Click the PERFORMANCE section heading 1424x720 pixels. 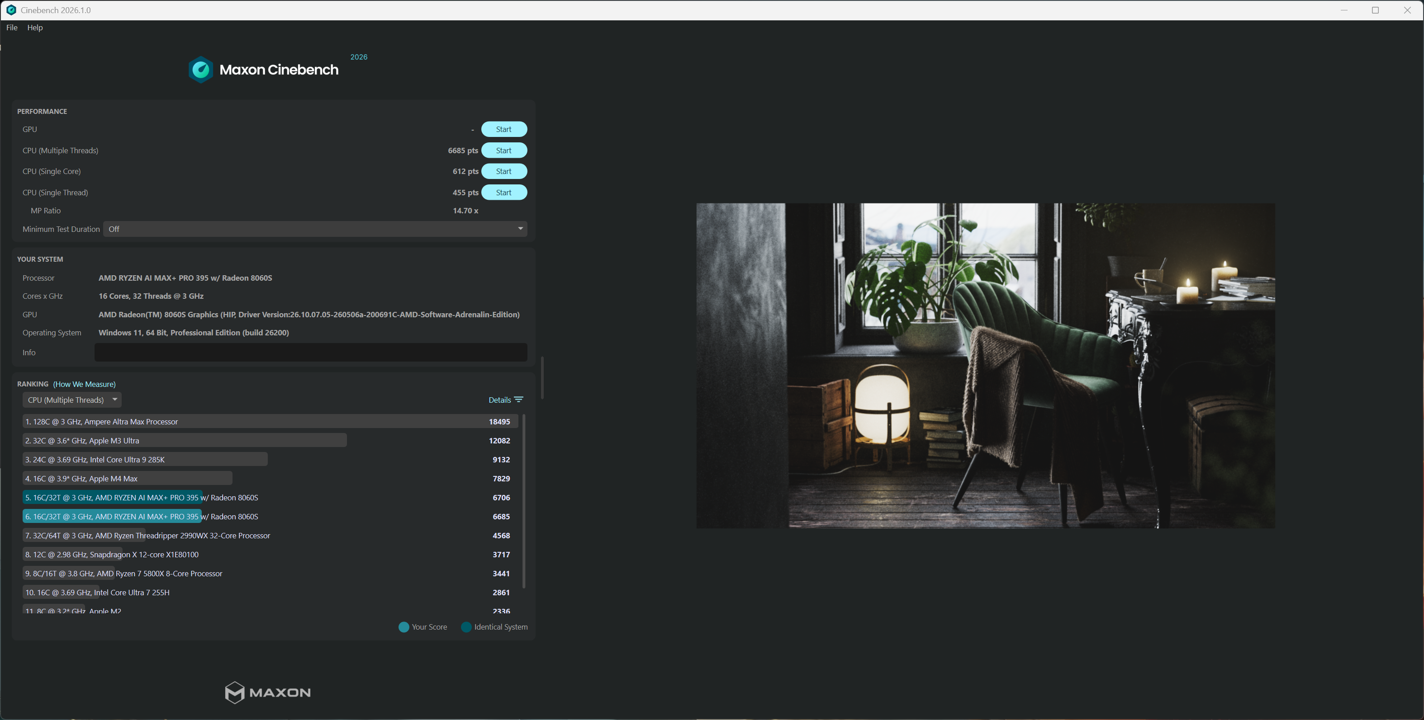(x=42, y=112)
